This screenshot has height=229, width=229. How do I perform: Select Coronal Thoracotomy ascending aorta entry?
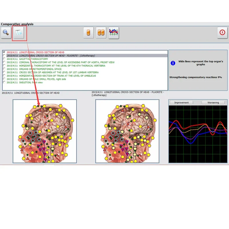tap(60, 62)
